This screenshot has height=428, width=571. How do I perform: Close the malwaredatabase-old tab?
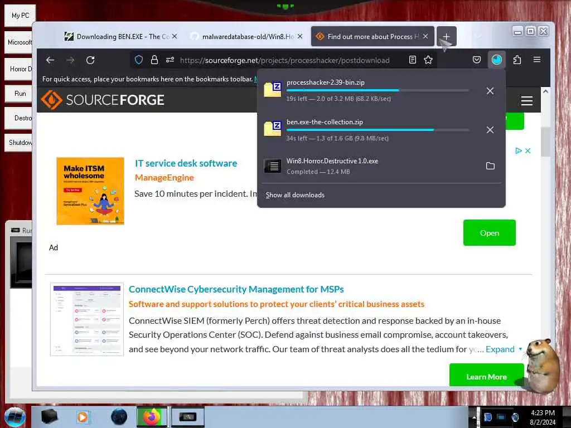click(x=299, y=36)
